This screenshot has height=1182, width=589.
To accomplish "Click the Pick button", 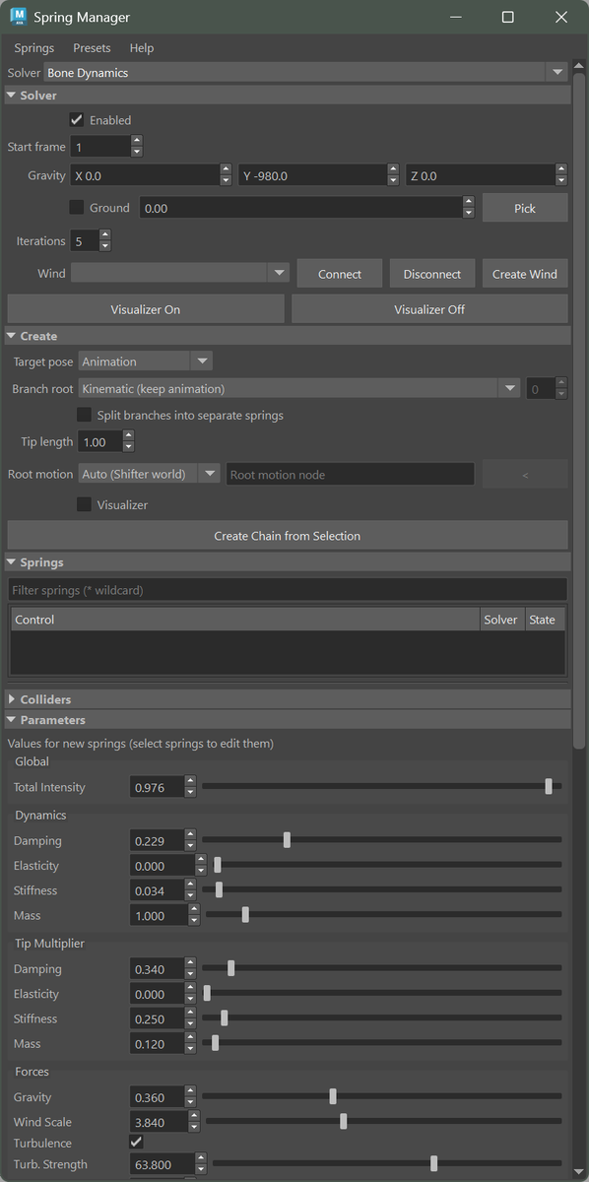I will [x=525, y=209].
